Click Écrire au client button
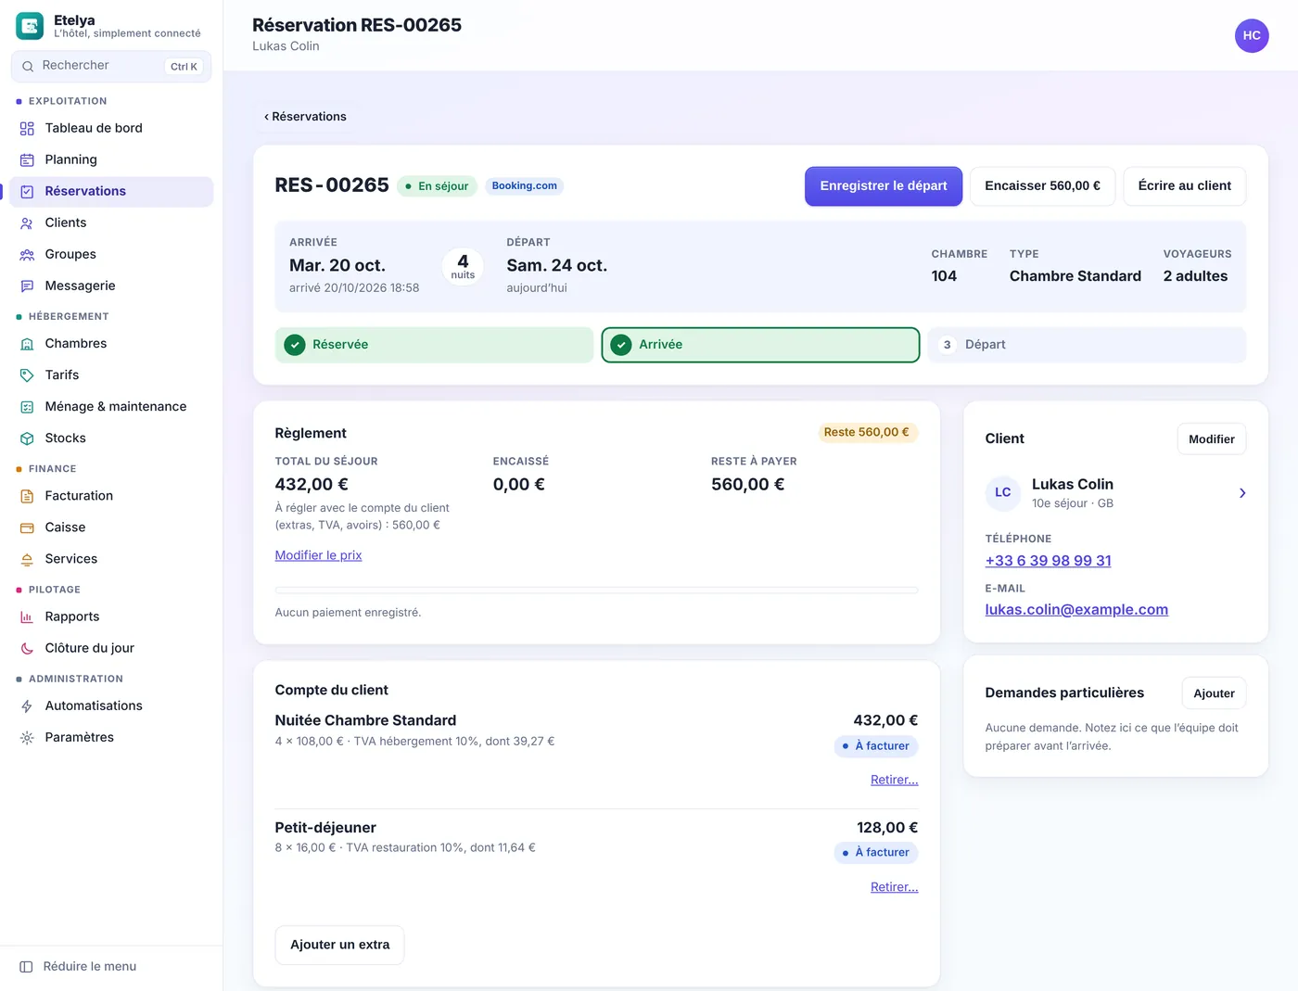Viewport: 1298px width, 991px height. 1185,186
